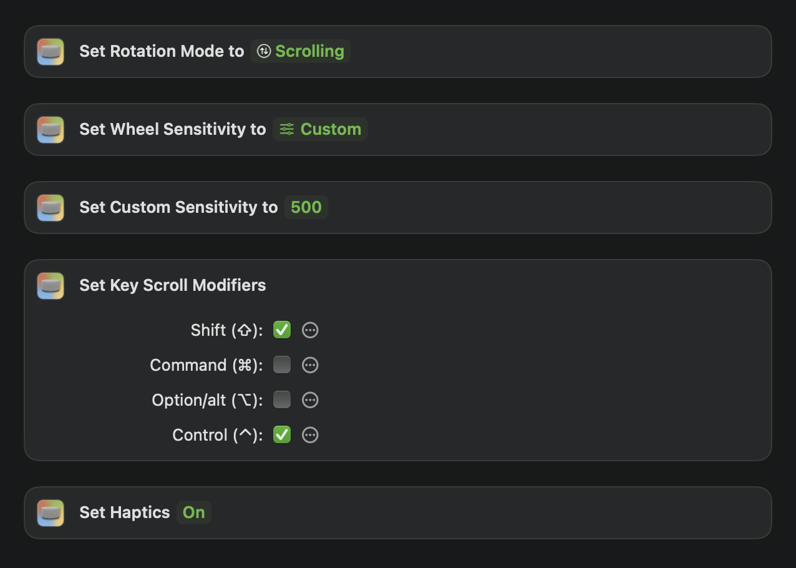Click the app icon beside Set Wheel Sensitivity
Screen dimensions: 796x568
tap(51, 130)
